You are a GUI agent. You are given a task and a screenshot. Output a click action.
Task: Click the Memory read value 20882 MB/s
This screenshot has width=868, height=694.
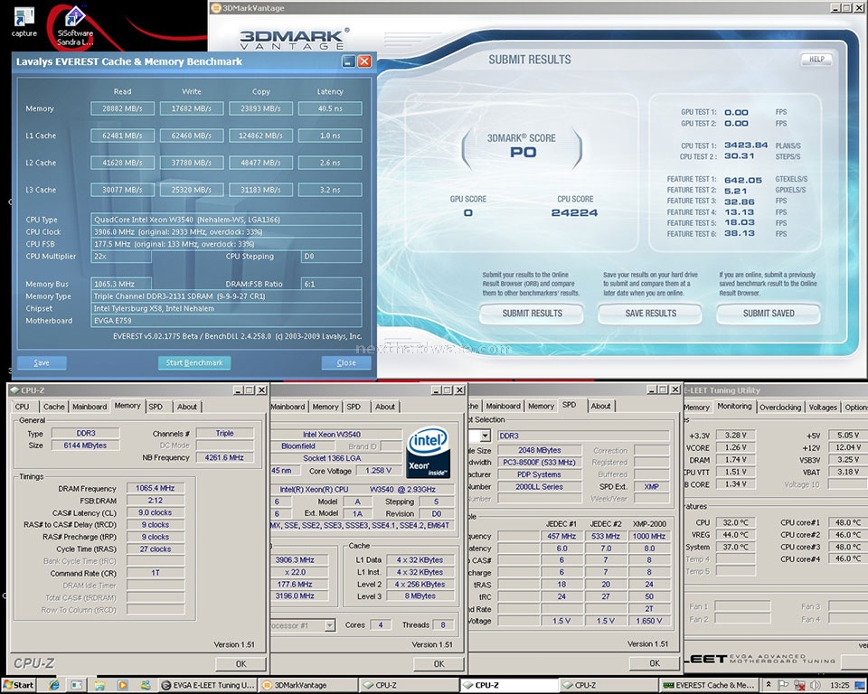(122, 108)
